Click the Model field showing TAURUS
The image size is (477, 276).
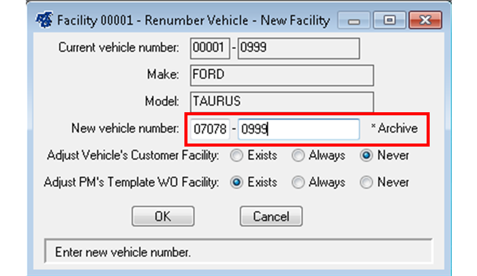coord(282,101)
